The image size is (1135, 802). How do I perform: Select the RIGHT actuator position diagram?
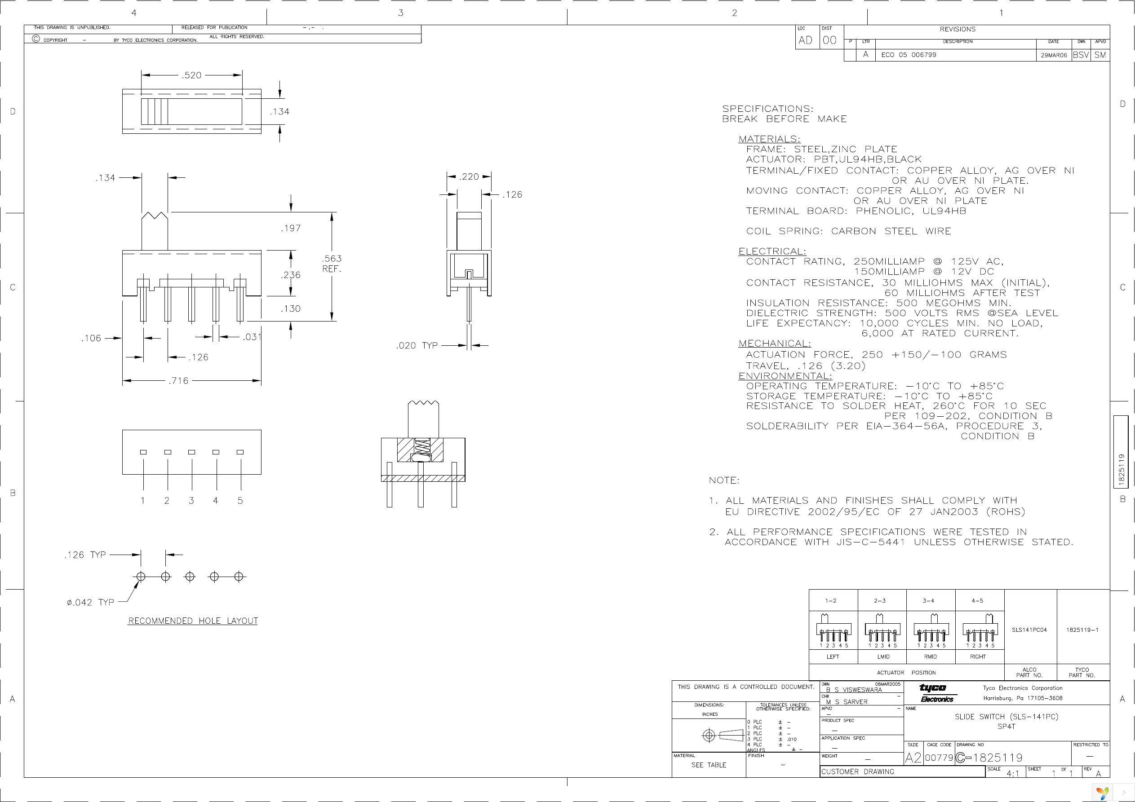click(980, 630)
